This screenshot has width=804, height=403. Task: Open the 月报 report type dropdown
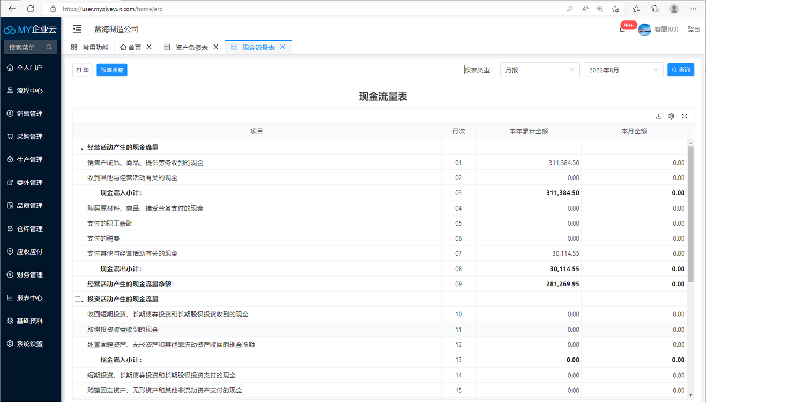pyautogui.click(x=540, y=70)
